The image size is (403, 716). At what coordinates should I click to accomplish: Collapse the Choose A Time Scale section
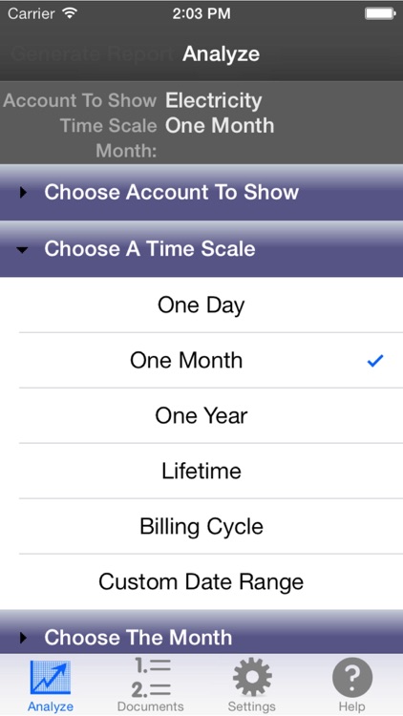pos(201,249)
